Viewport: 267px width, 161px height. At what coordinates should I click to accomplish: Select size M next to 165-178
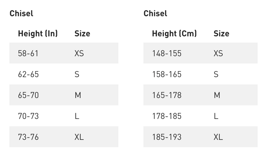(x=217, y=95)
